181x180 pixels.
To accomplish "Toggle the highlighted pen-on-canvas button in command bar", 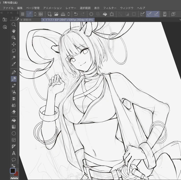I will click(x=30, y=14).
